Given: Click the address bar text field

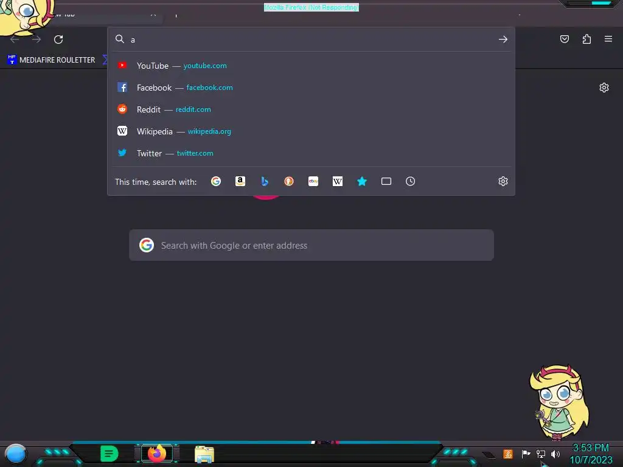Looking at the screenshot, I should point(312,40).
